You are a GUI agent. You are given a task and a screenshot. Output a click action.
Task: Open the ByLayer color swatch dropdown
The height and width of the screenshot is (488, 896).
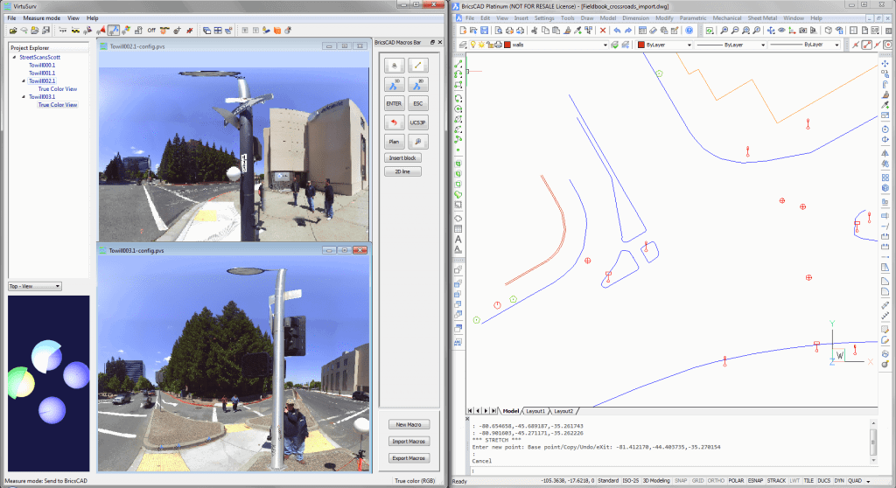665,45
